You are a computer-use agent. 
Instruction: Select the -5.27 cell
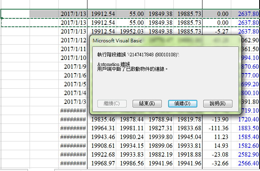click(x=216, y=32)
